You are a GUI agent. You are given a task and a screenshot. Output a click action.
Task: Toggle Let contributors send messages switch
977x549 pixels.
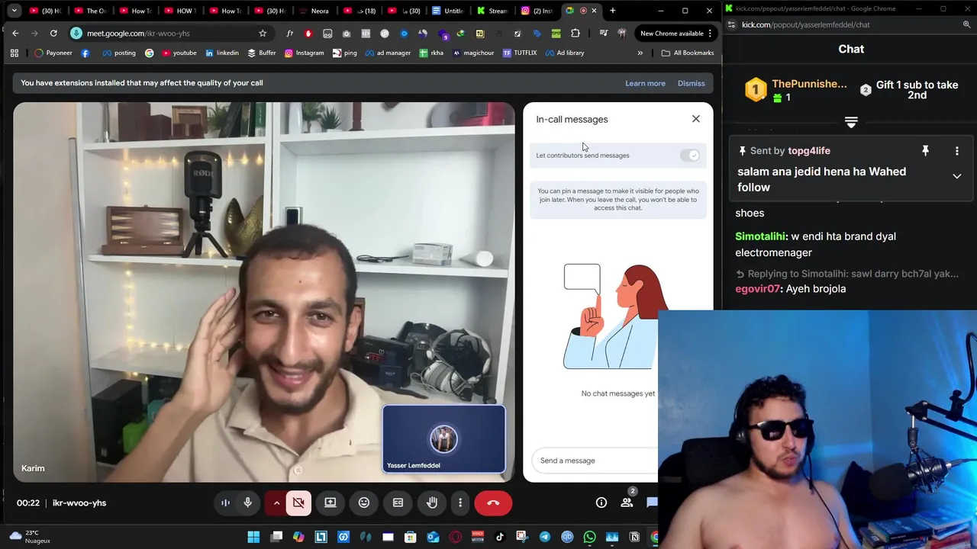(690, 155)
